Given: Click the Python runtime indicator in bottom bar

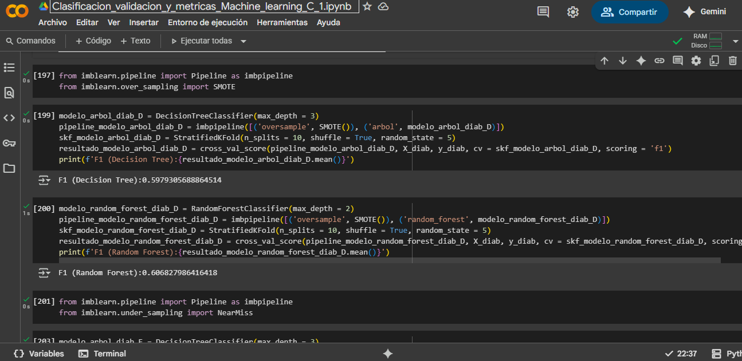Looking at the screenshot, I should (x=726, y=354).
